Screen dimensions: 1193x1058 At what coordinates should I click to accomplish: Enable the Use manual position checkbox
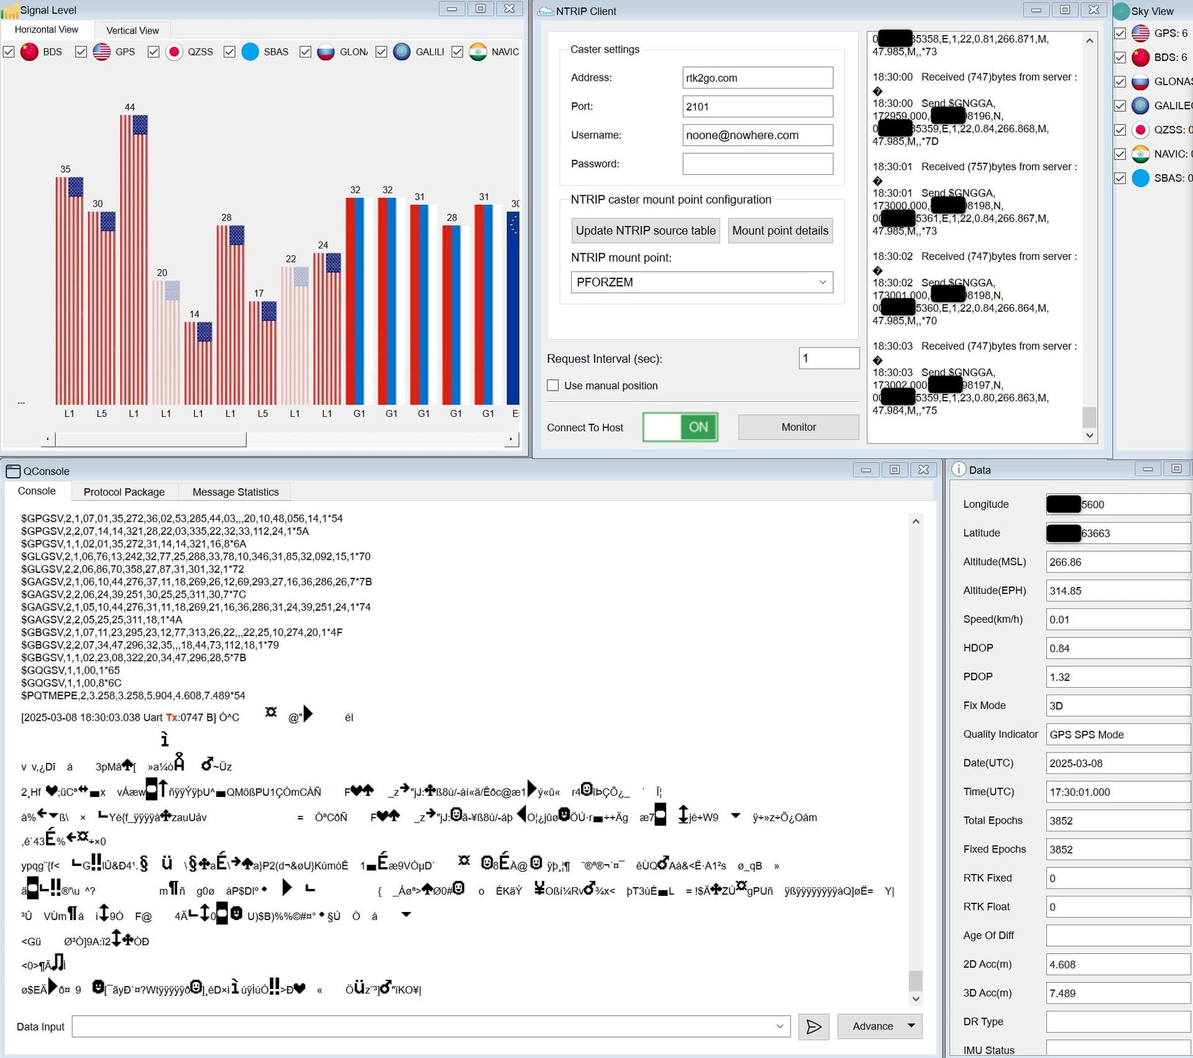click(553, 385)
